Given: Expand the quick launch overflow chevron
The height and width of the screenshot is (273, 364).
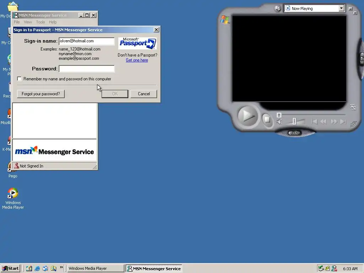Looking at the screenshot, I should pos(61,267).
